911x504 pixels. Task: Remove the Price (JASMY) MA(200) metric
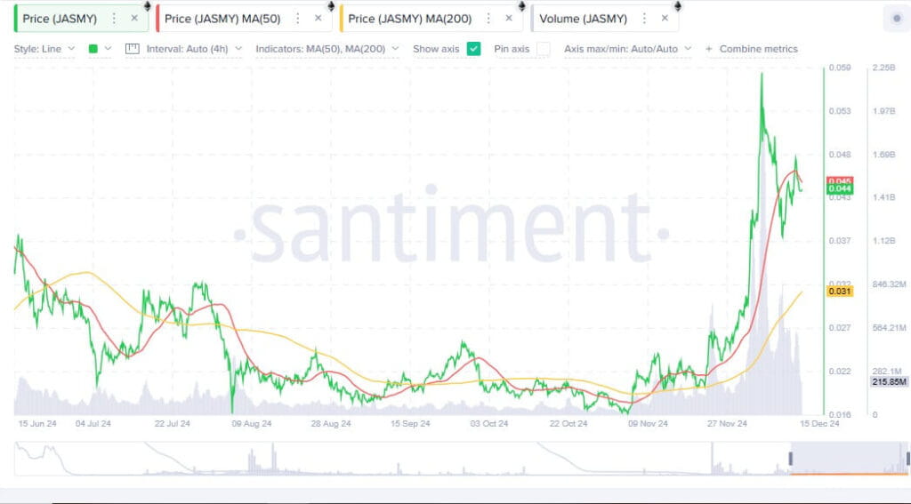tap(508, 19)
